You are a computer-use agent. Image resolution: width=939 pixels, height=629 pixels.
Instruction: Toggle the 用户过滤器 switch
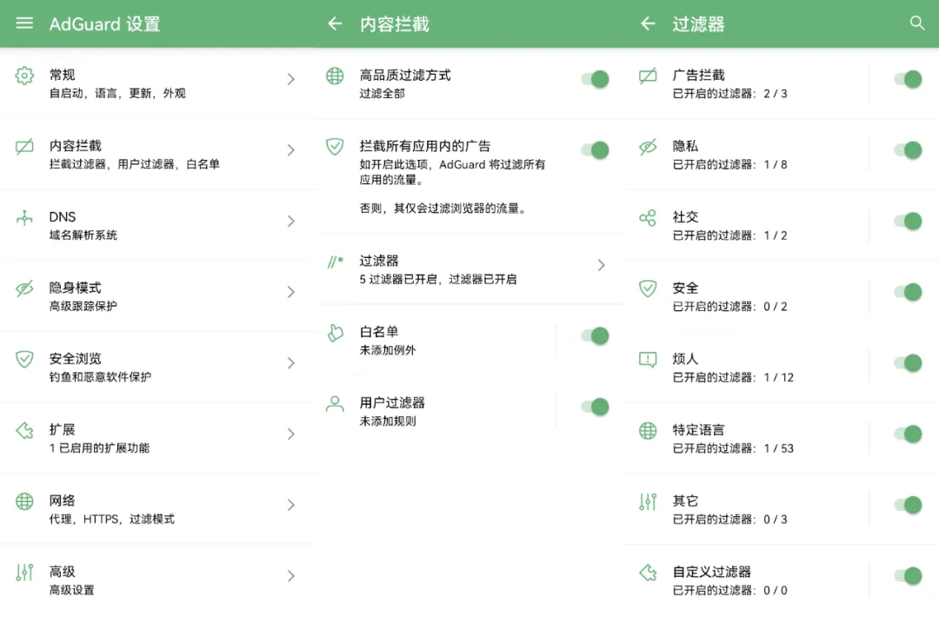click(x=595, y=407)
